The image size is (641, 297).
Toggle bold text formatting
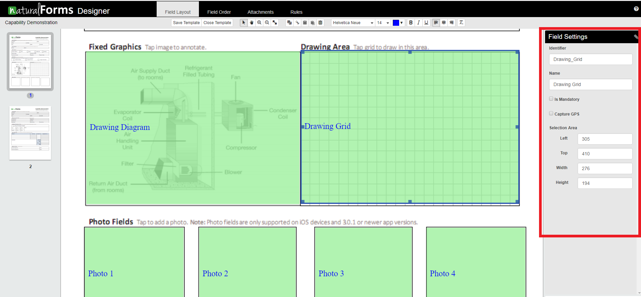411,23
